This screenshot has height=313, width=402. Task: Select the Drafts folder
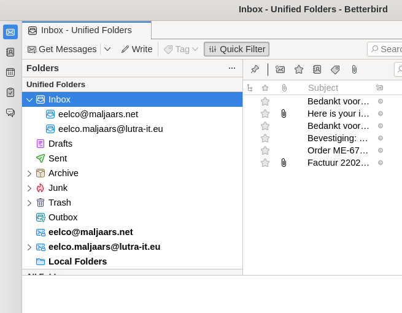(x=60, y=144)
